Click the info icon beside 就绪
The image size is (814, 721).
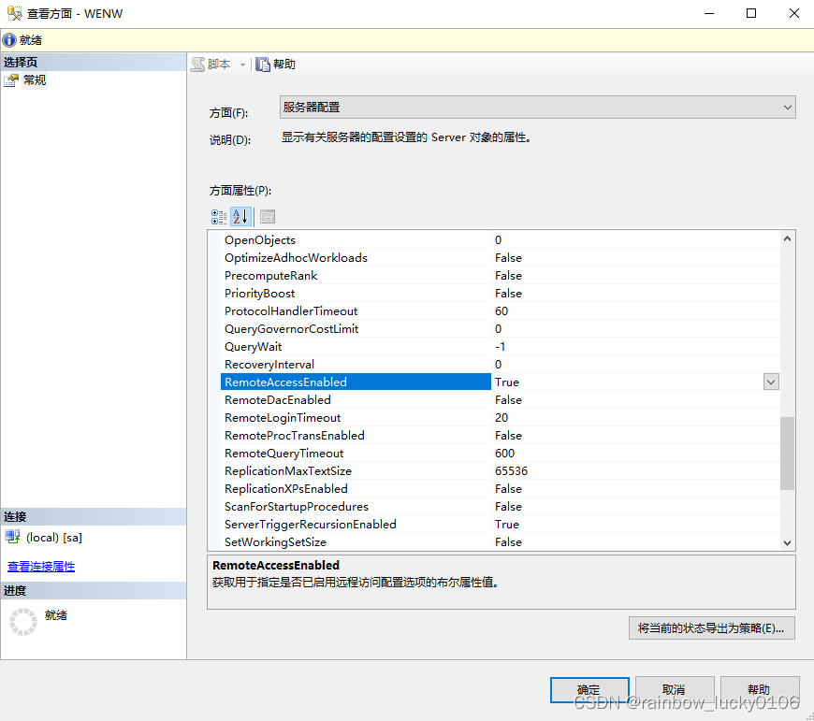pos(9,40)
